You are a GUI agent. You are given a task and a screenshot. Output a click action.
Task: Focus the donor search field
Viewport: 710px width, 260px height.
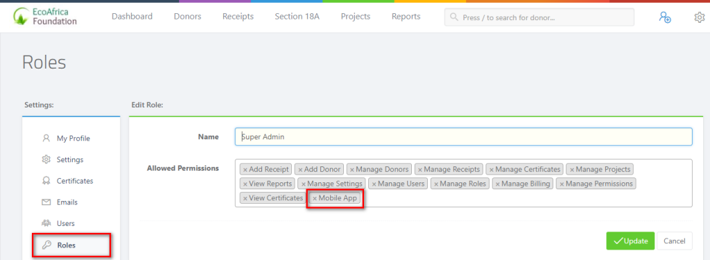539,17
